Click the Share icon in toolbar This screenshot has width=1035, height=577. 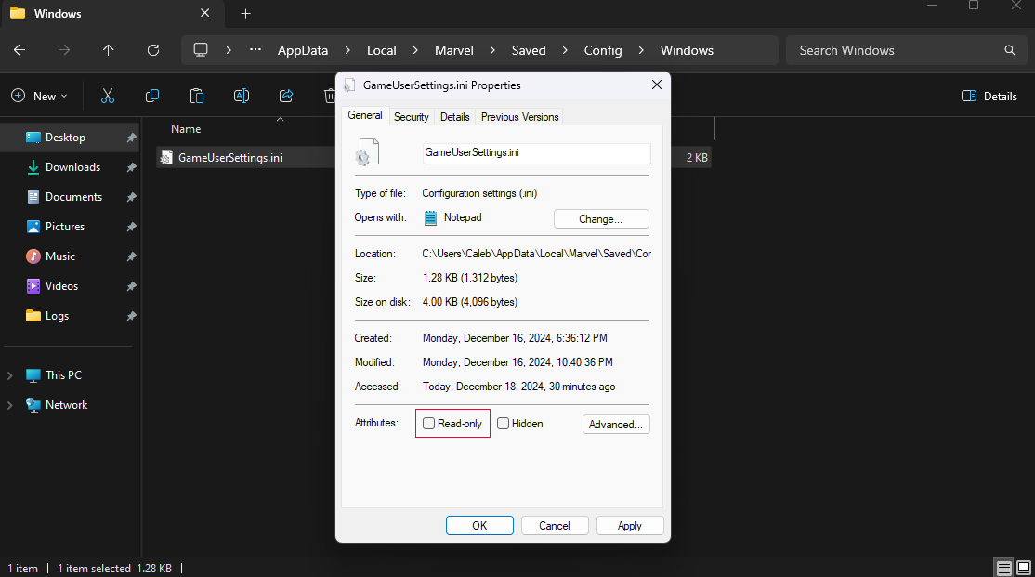(x=286, y=97)
